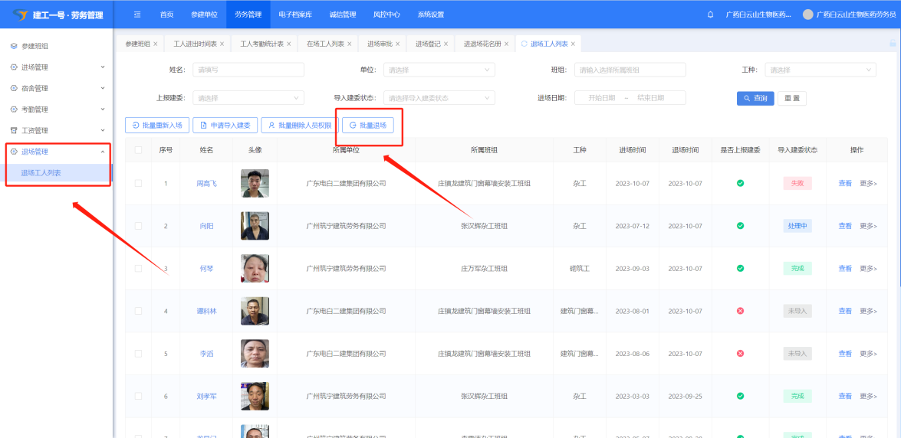Collapse the sidebar with the menu fold icon
The image size is (901, 438).
click(137, 15)
